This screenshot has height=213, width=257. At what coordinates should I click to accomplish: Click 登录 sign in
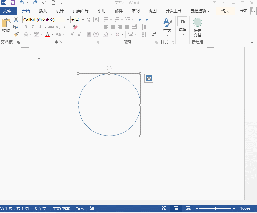[x=244, y=11]
